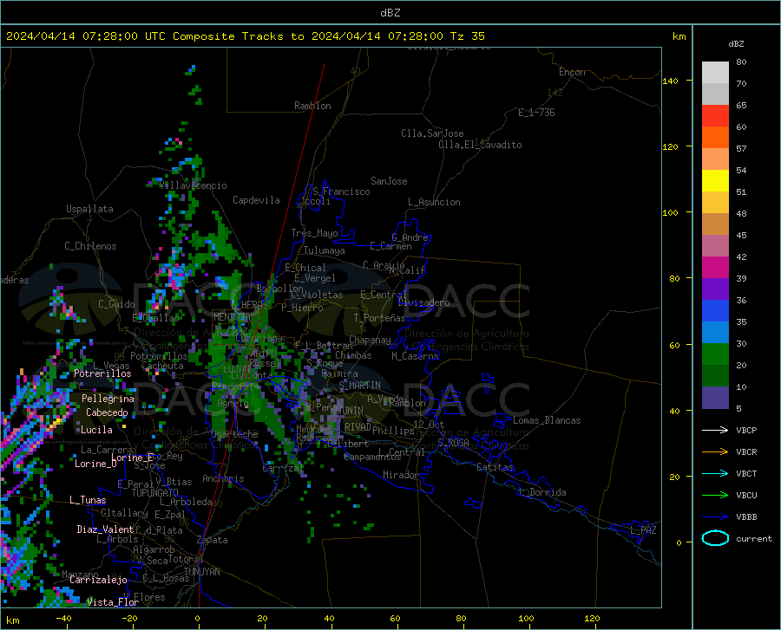Click the L_PAZ map label
The height and width of the screenshot is (630, 781).
[643, 530]
